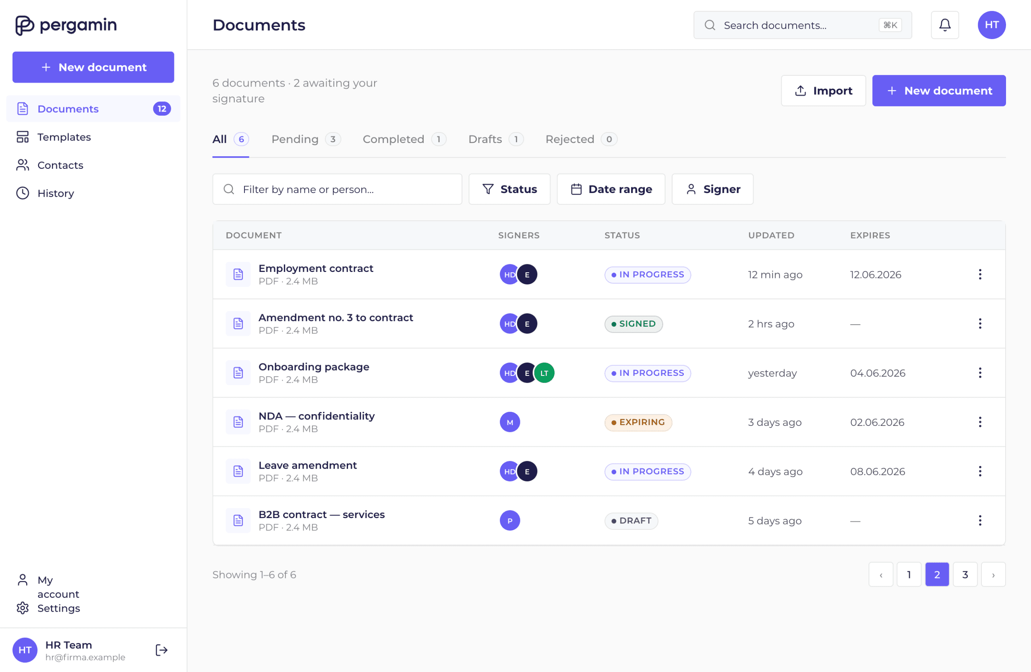The width and height of the screenshot is (1031, 672).
Task: Open the Onboarding package document title
Action: [x=314, y=367]
